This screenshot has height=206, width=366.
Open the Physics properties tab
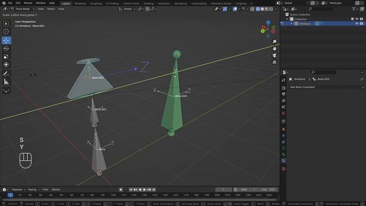coord(284,136)
